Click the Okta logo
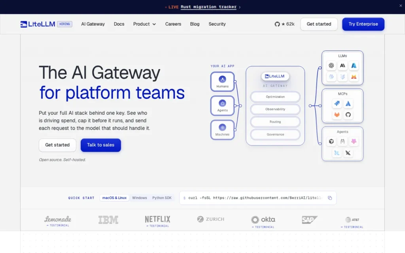The height and width of the screenshot is (253, 405). click(263, 219)
